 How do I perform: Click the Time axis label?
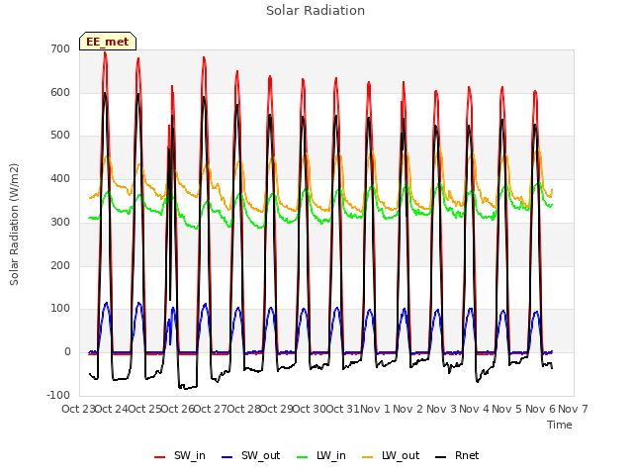(560, 425)
